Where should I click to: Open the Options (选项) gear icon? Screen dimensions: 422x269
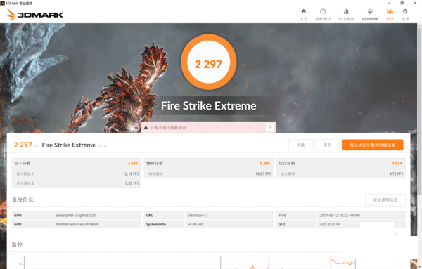(405, 11)
